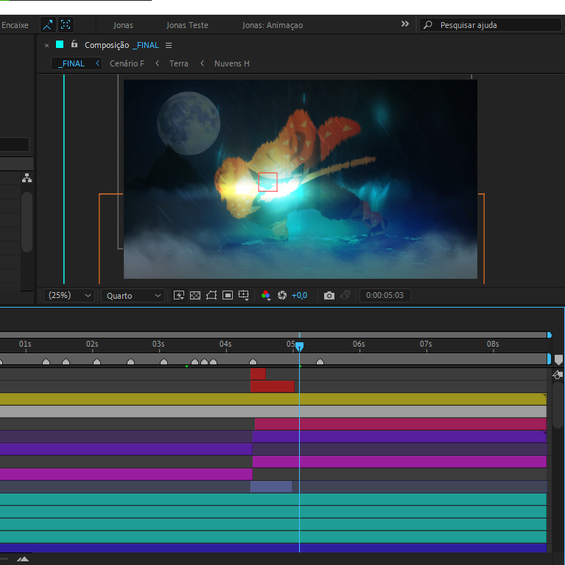Viewport: 565px width, 565px height.
Task: Open grid and guide options
Action: coord(244,295)
